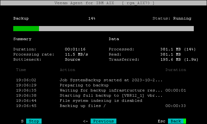Image resolution: width=207 pixels, height=124 pixels.
Task: Select File system indexing is disabled row
Action: tap(101, 101)
